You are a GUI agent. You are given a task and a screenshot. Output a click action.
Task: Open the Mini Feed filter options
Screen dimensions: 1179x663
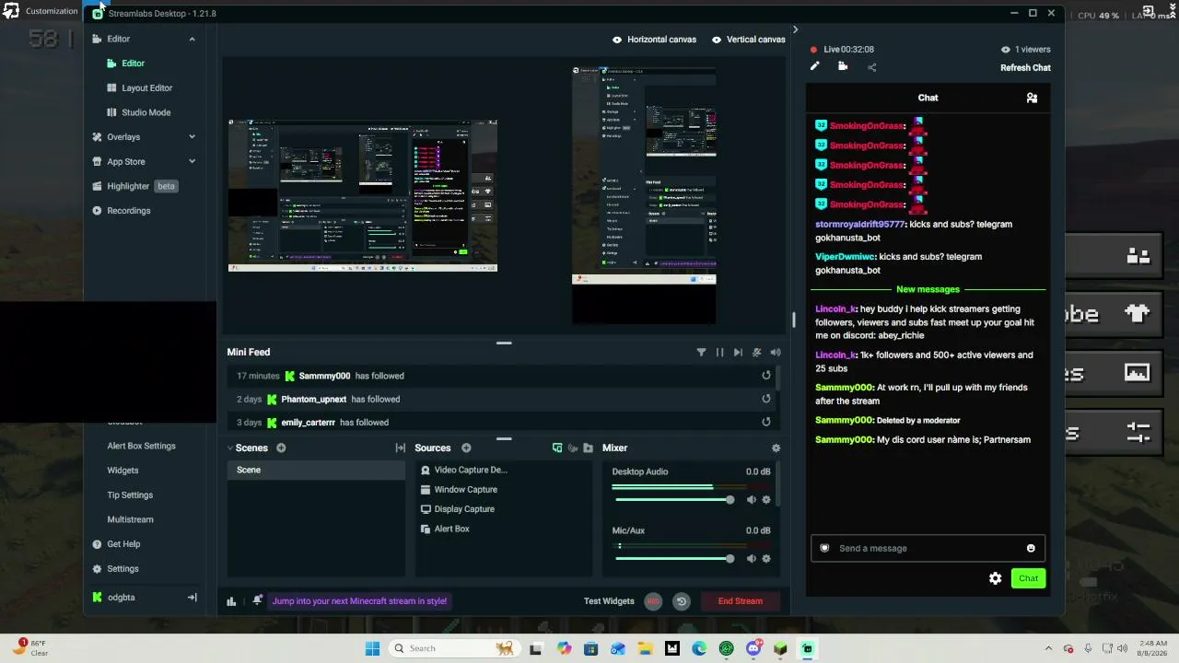[701, 353]
